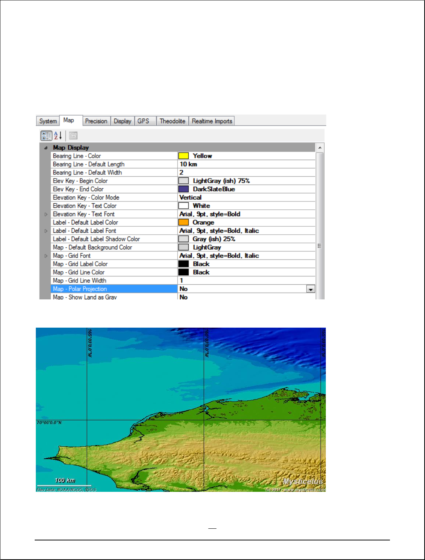Click the Elevation Key Color Mode value

[245, 197]
